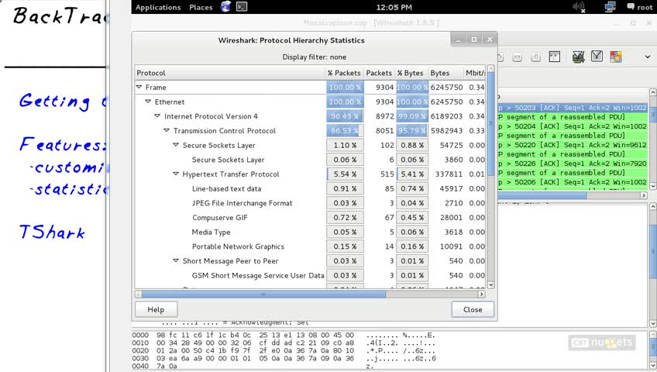
Task: Select the child Secure Sockets Layer row
Action: [310, 160]
